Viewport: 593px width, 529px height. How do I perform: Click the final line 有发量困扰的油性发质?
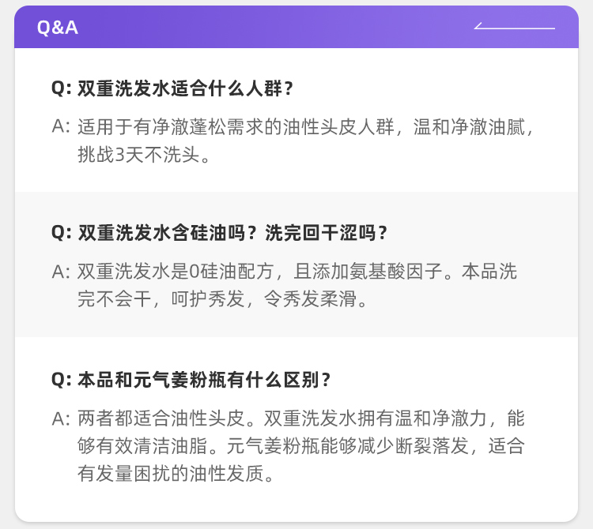click(x=176, y=475)
